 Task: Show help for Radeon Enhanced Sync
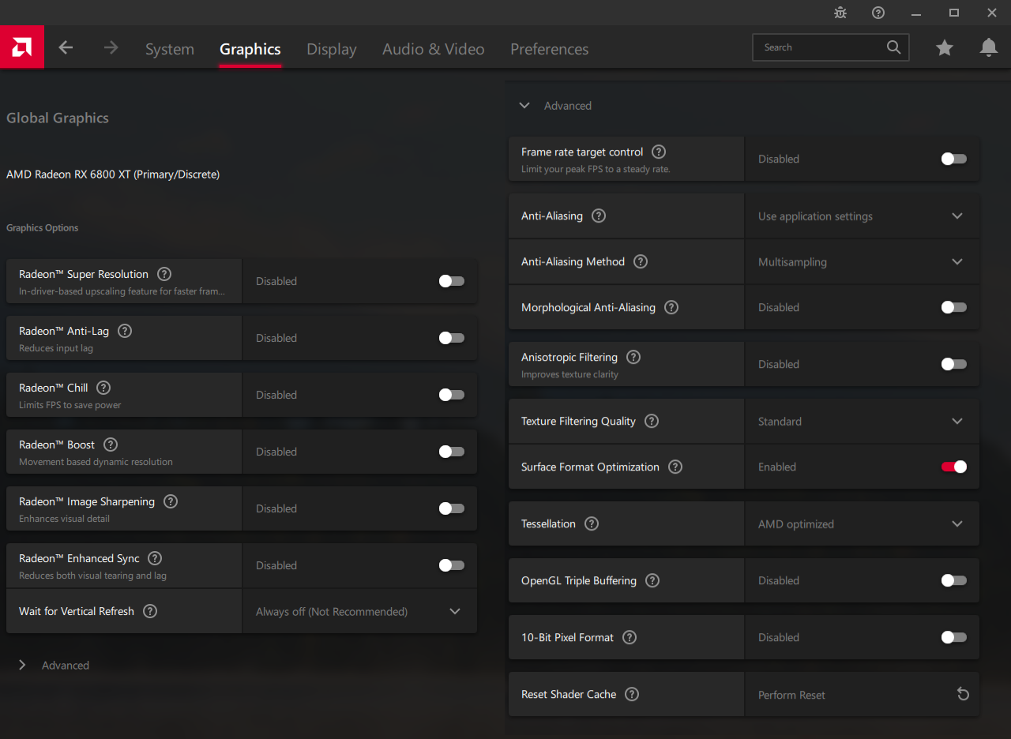[155, 558]
